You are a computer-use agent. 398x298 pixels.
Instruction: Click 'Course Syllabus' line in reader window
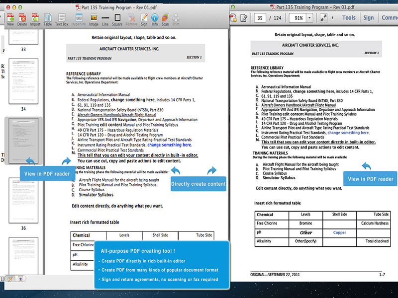point(275,173)
